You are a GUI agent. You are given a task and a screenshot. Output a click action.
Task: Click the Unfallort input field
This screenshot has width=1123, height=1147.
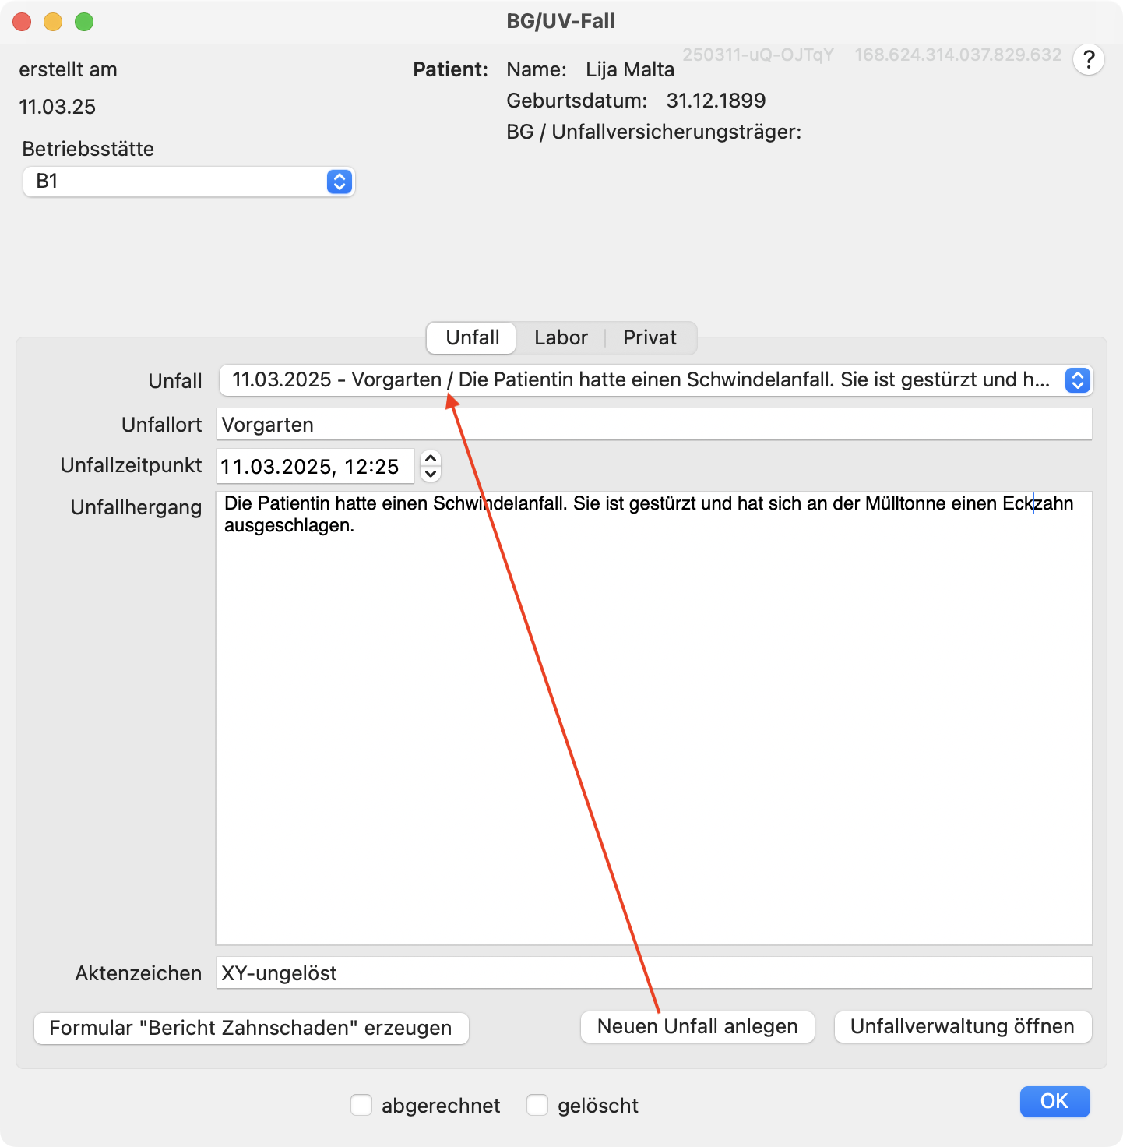(653, 425)
